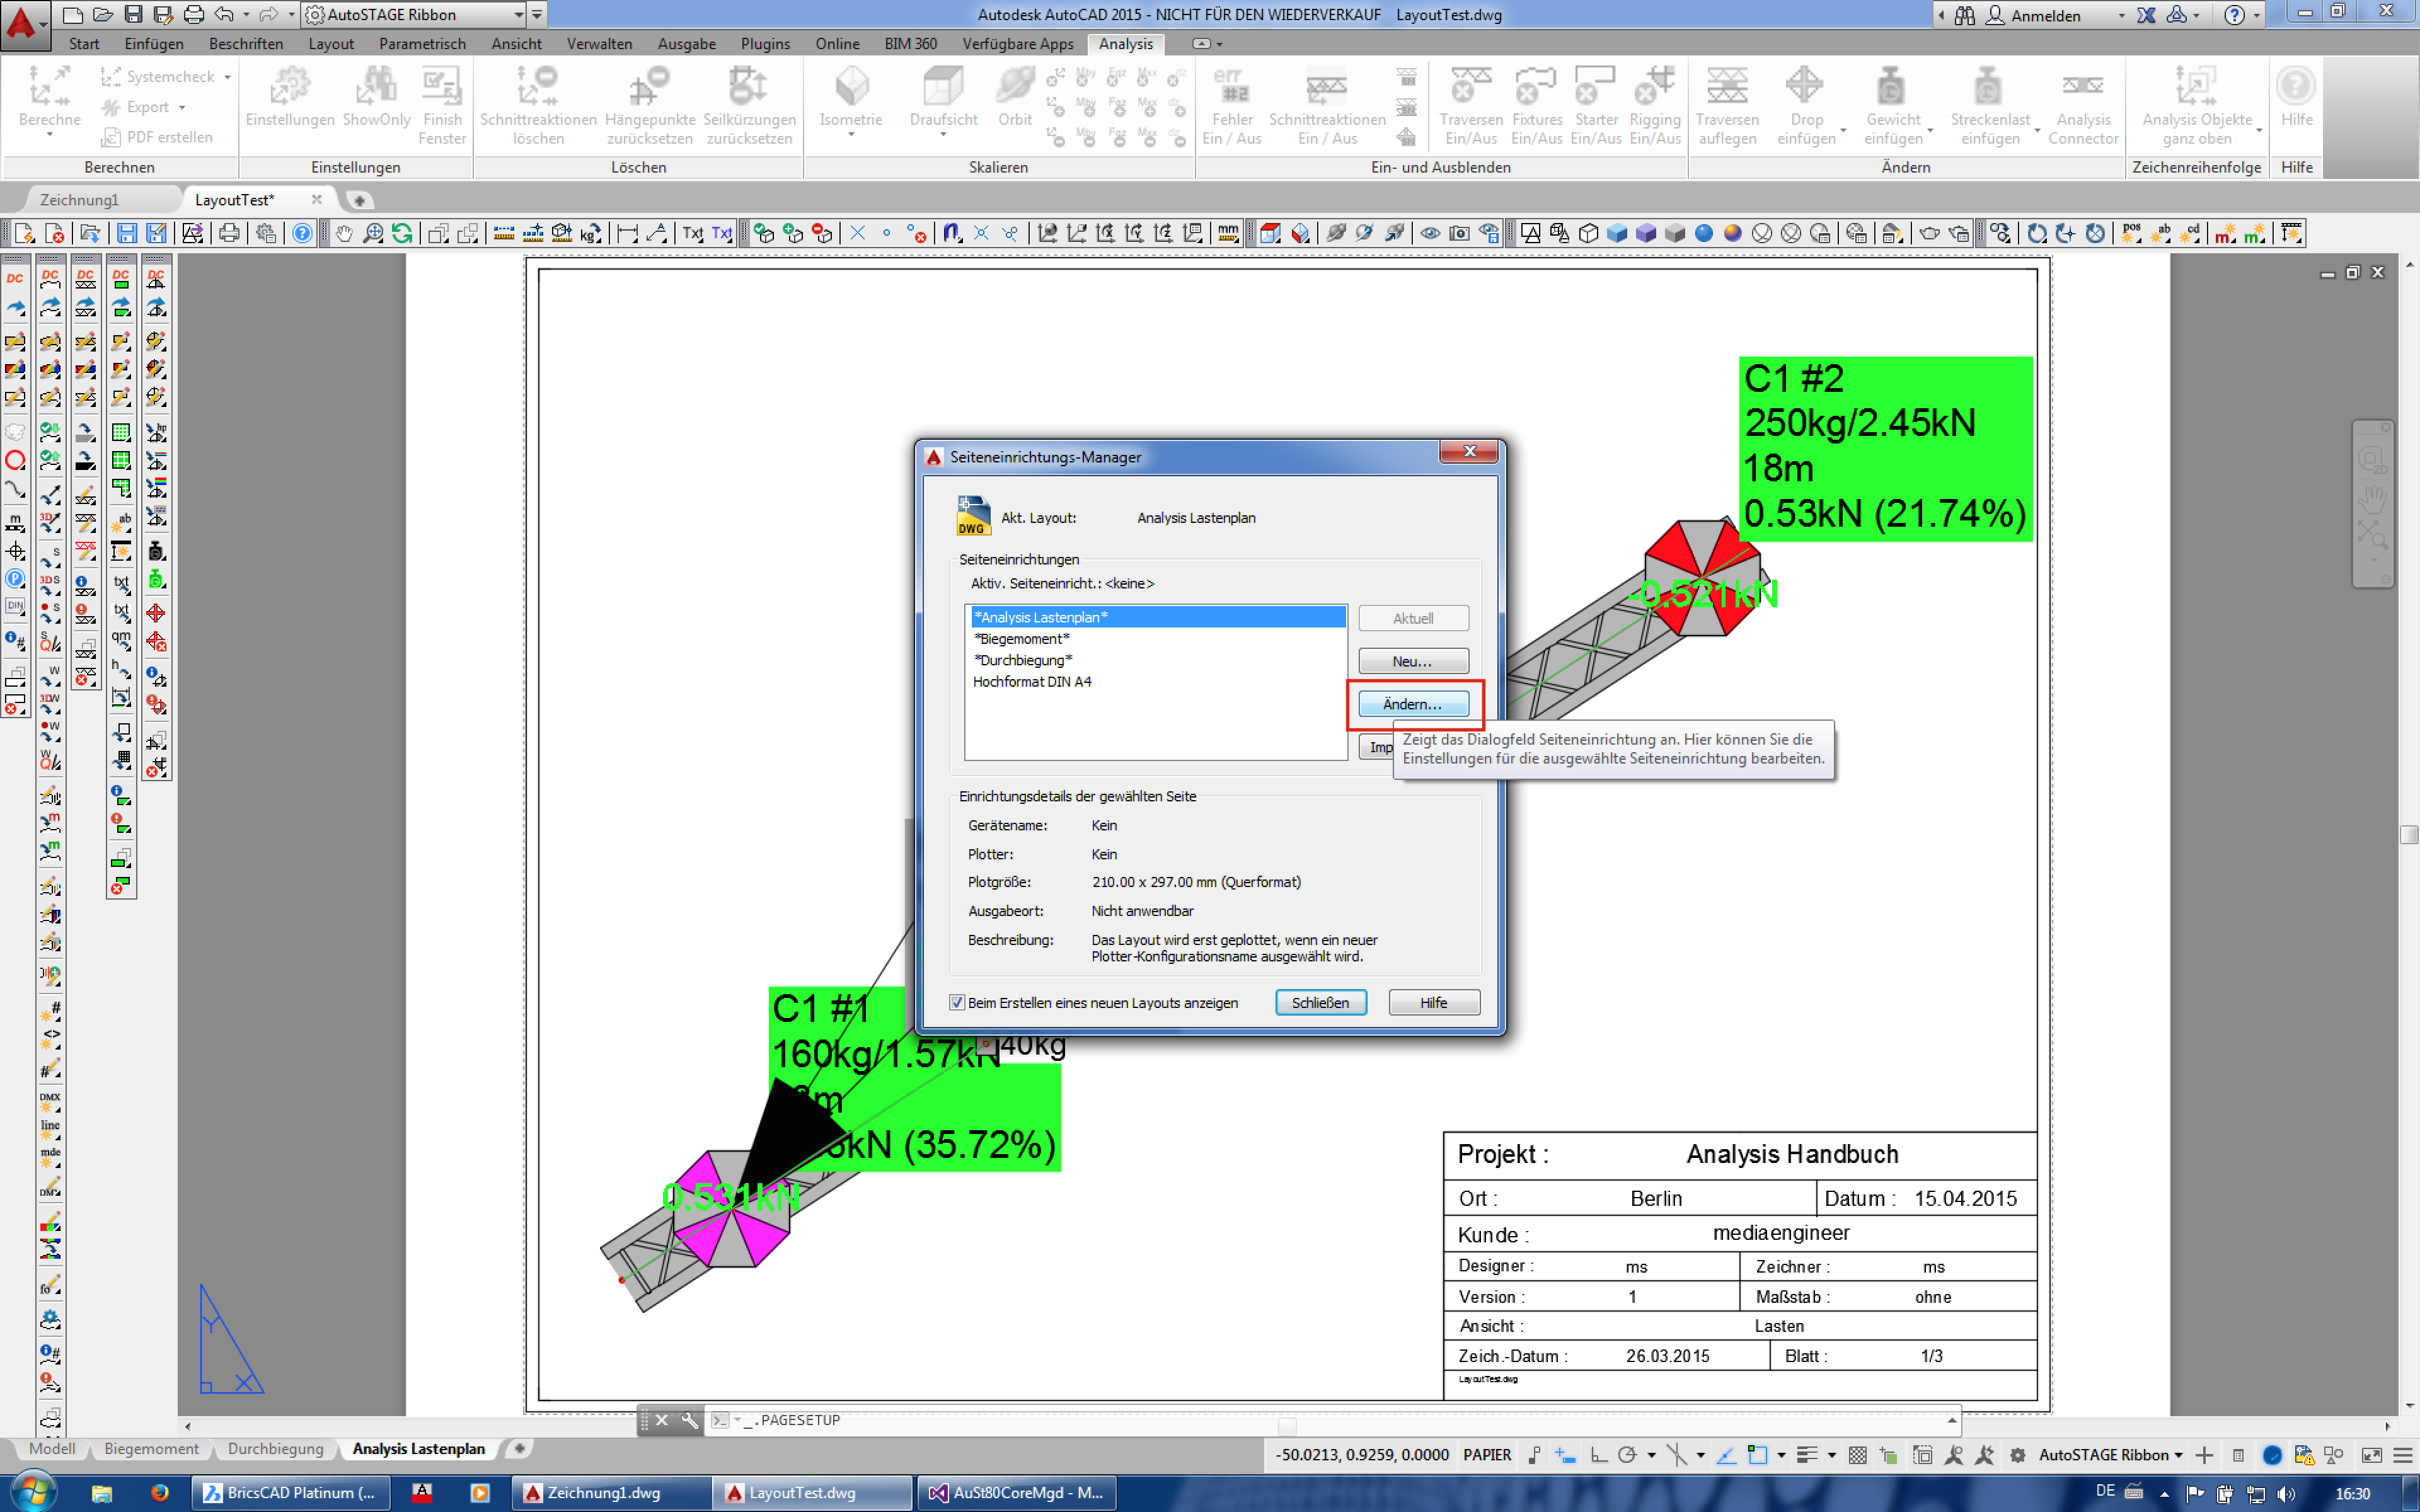Click the Pan hand tool icon

click(x=344, y=233)
